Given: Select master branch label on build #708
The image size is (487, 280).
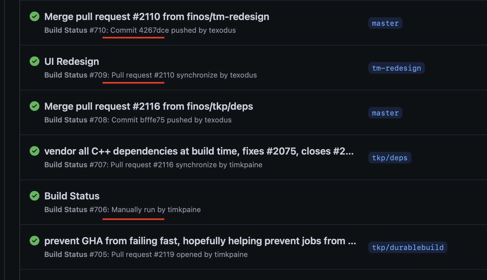Looking at the screenshot, I should click(385, 113).
